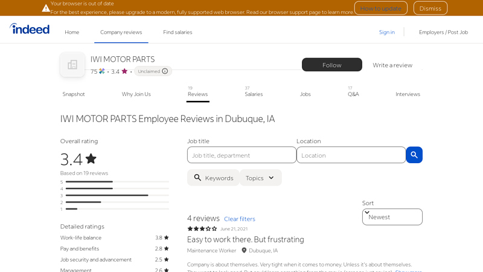Image resolution: width=483 pixels, height=272 pixels.
Task: Select the Reviews tab
Action: click(x=198, y=94)
